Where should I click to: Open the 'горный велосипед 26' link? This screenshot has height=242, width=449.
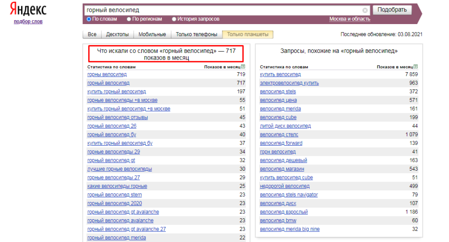[112, 126]
